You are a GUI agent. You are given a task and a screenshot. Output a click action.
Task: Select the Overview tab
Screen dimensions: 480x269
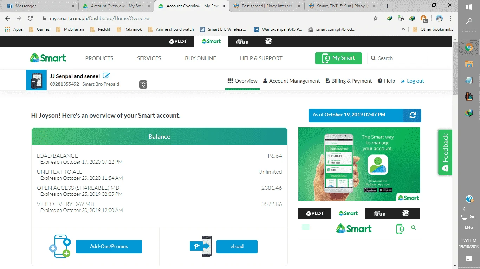pyautogui.click(x=242, y=81)
